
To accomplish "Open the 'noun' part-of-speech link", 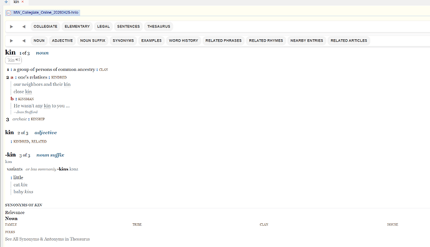I will (x=42, y=53).
